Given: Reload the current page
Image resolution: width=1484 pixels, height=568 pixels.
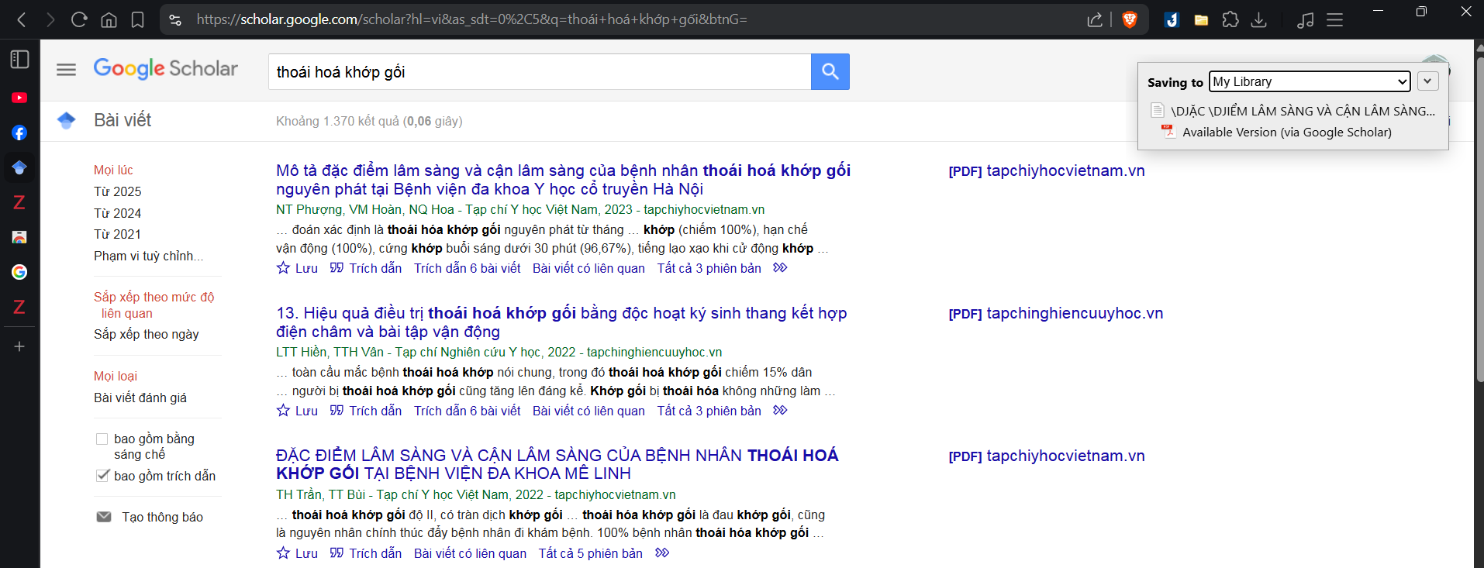Looking at the screenshot, I should tap(79, 19).
